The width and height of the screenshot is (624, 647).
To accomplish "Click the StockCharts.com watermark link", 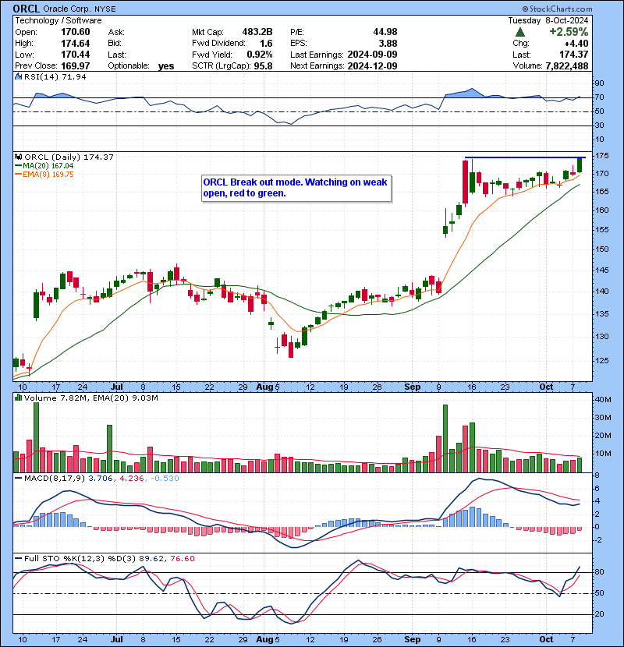I will pos(557,9).
